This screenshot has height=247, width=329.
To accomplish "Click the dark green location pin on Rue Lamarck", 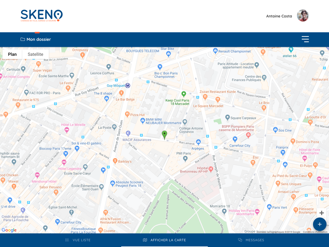I will 164,135.
